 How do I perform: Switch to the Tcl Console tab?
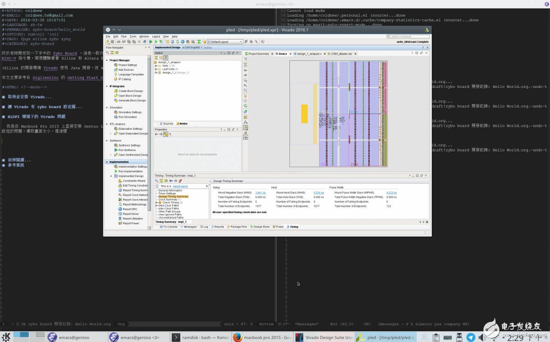pyautogui.click(x=170, y=227)
